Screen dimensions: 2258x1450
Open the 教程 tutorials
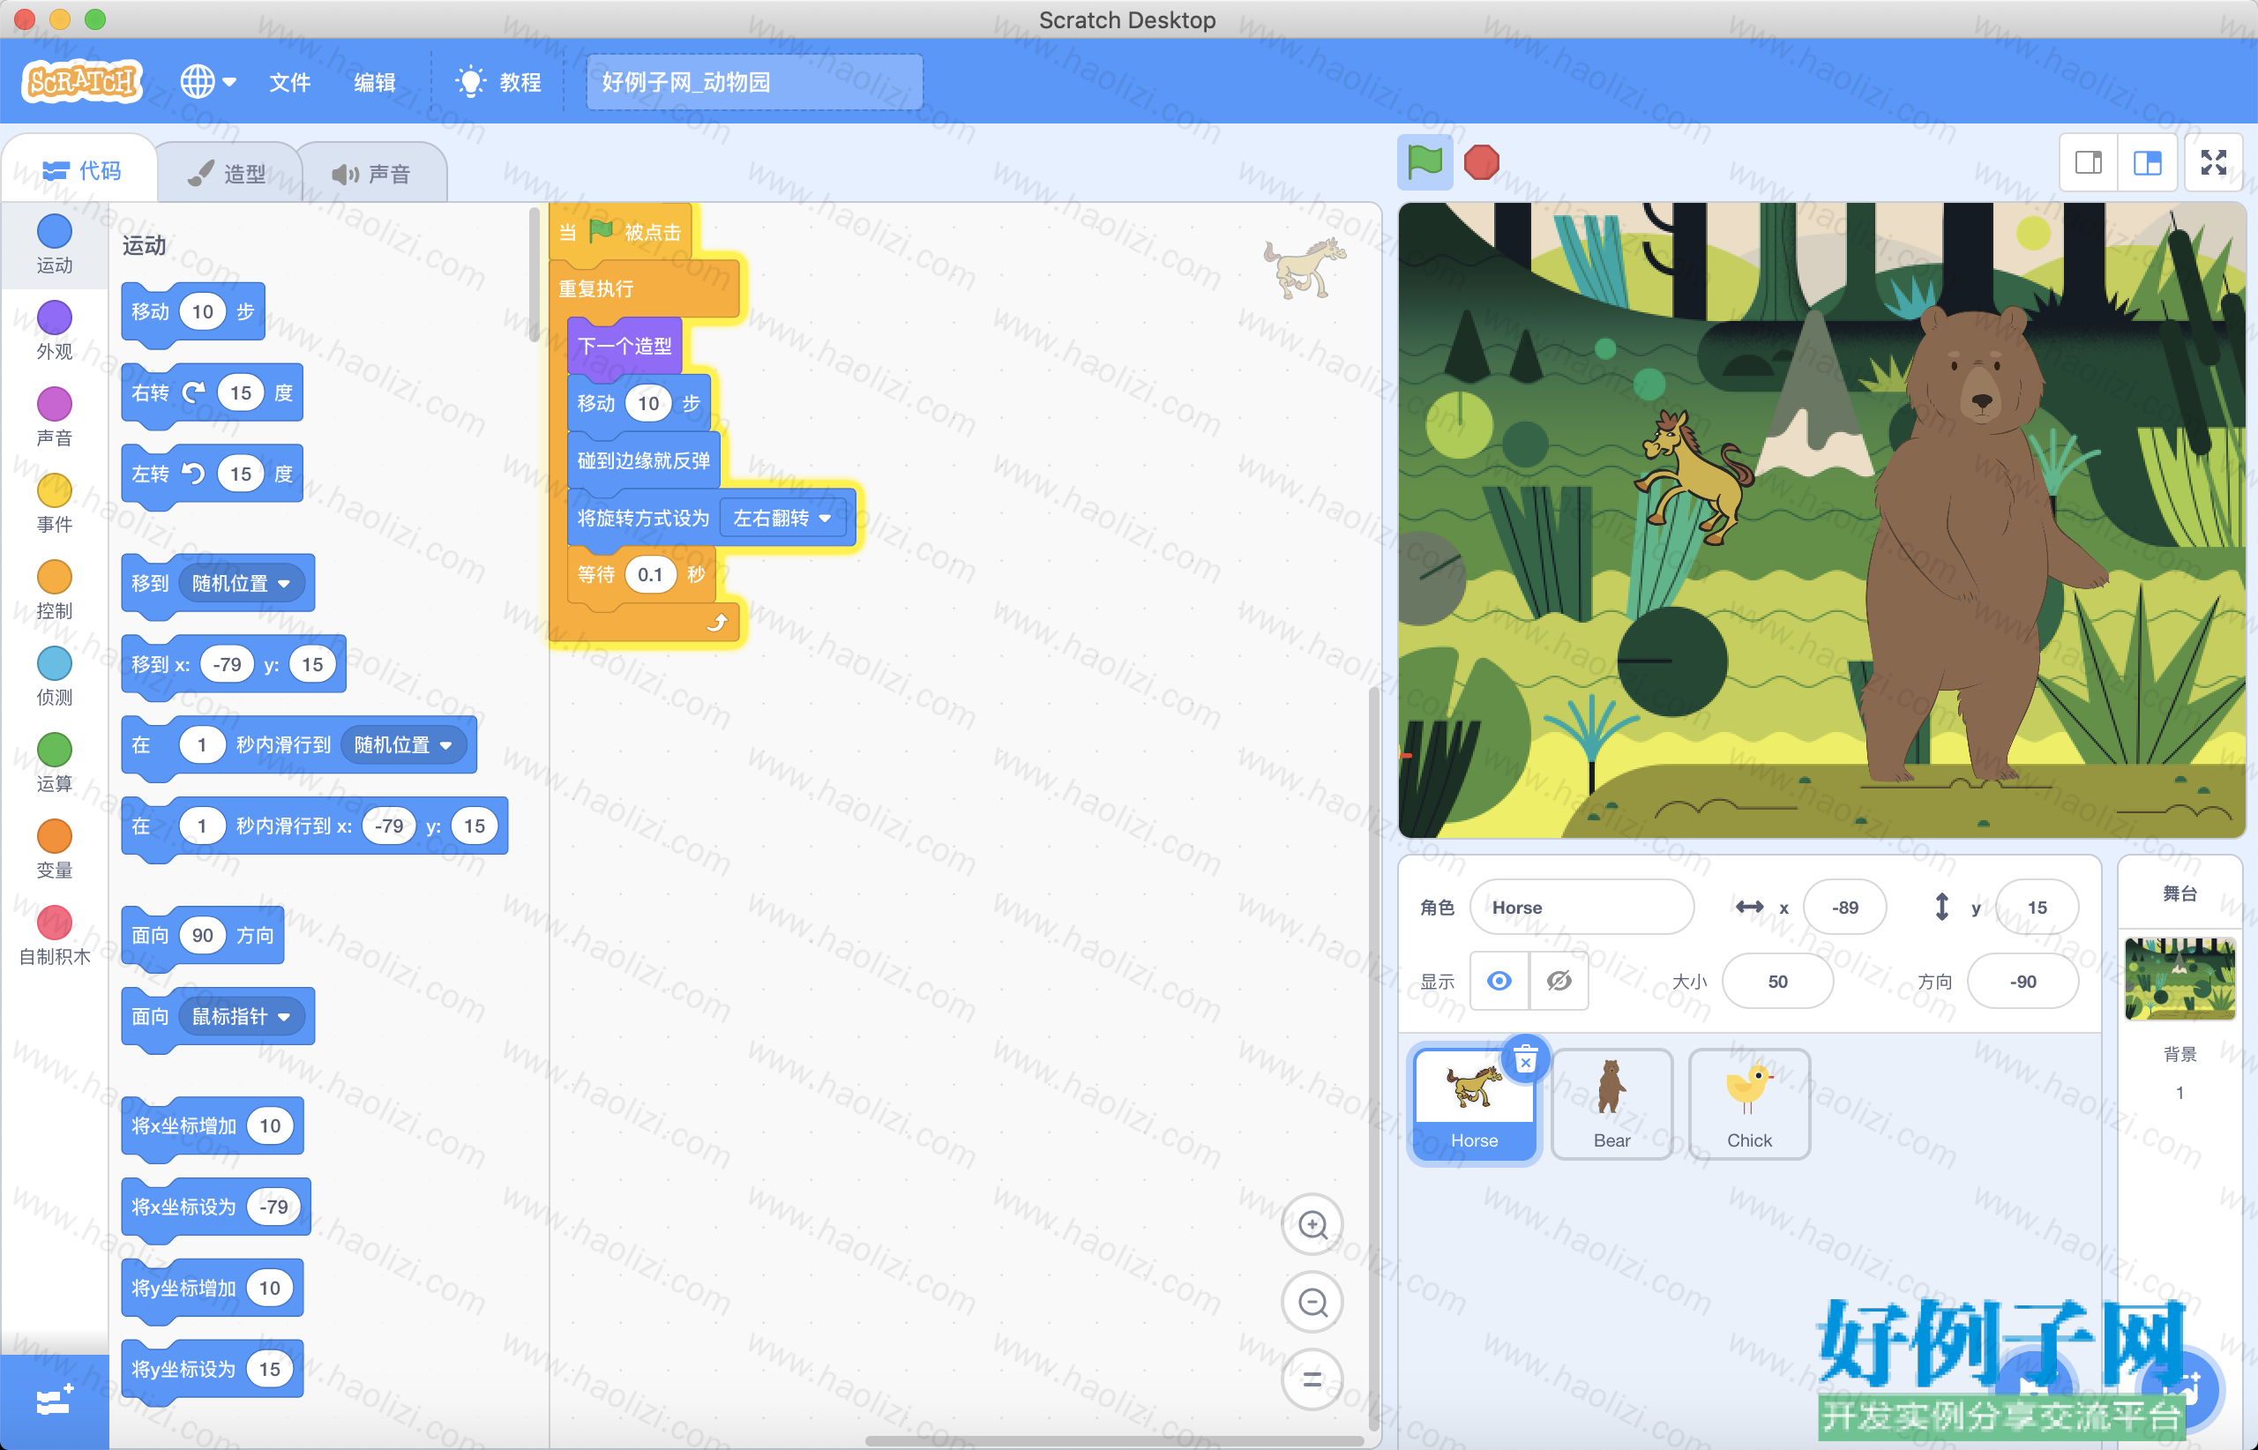[498, 82]
